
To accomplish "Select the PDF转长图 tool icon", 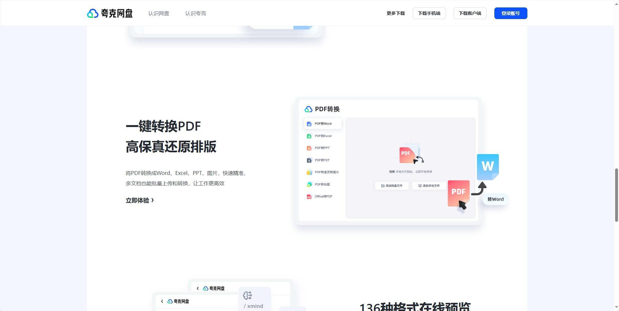I will (309, 184).
